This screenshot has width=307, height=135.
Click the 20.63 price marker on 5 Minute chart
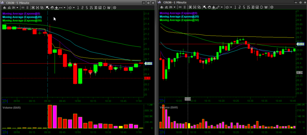[148, 64]
